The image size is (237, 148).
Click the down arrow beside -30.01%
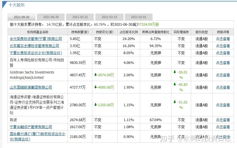coord(175,72)
